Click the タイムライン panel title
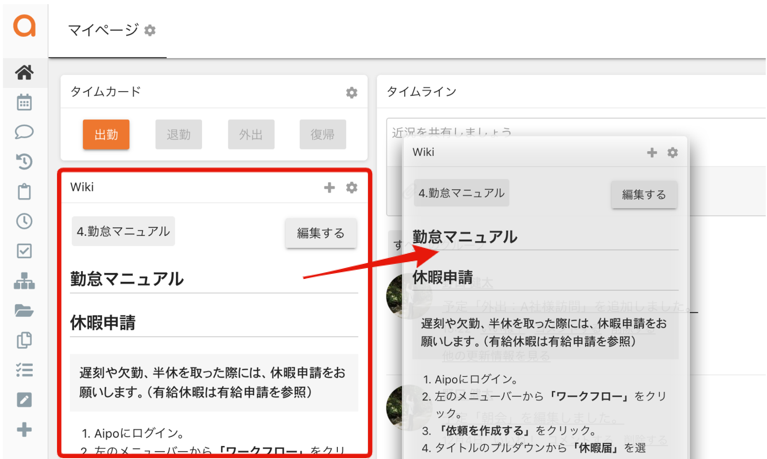The image size is (767, 459). [421, 92]
